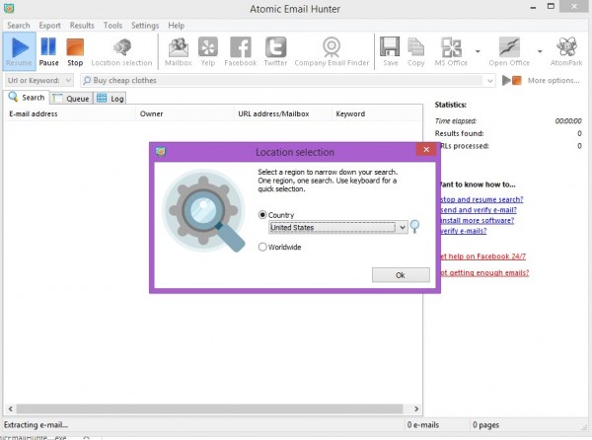Screen dimensions: 592x440
Task: Open the 'stop and resume search?' help link
Action: point(481,199)
